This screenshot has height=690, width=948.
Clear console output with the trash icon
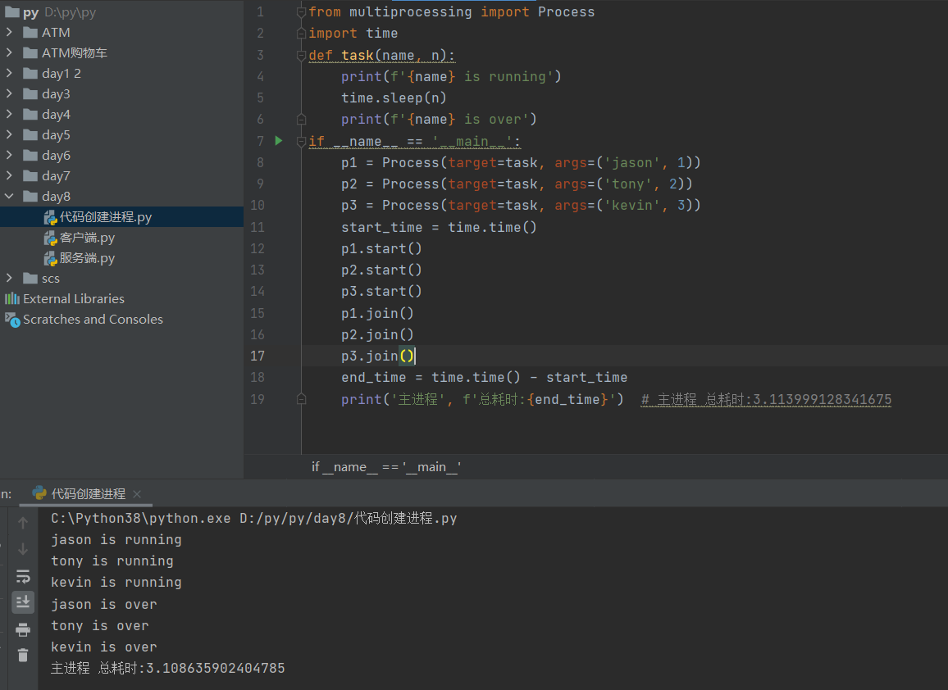23,655
